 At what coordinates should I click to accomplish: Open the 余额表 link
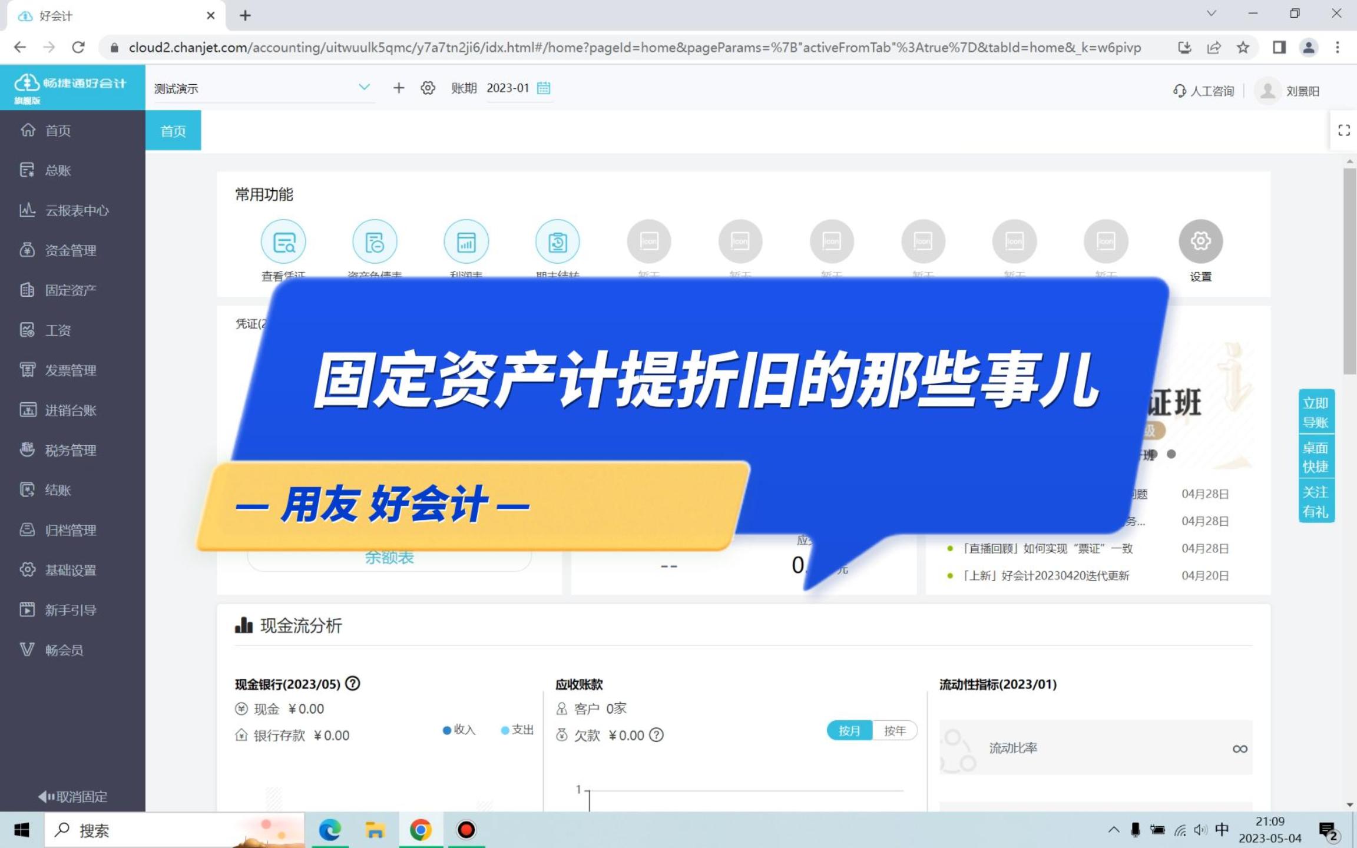(x=389, y=557)
